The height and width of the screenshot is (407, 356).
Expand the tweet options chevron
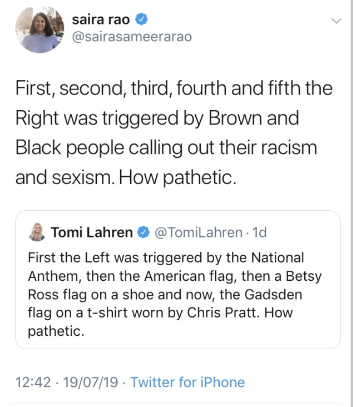[335, 22]
